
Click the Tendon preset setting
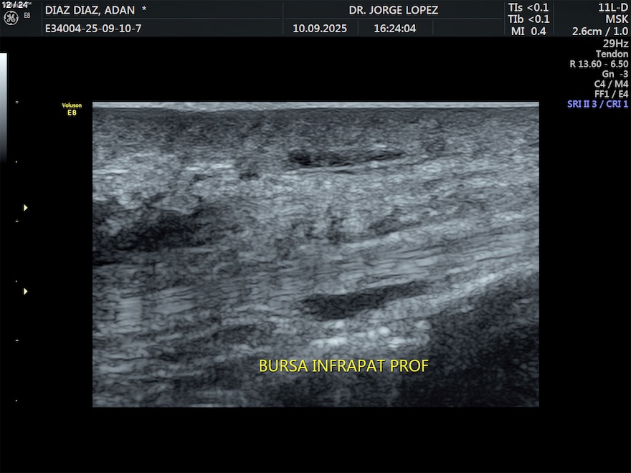612,54
